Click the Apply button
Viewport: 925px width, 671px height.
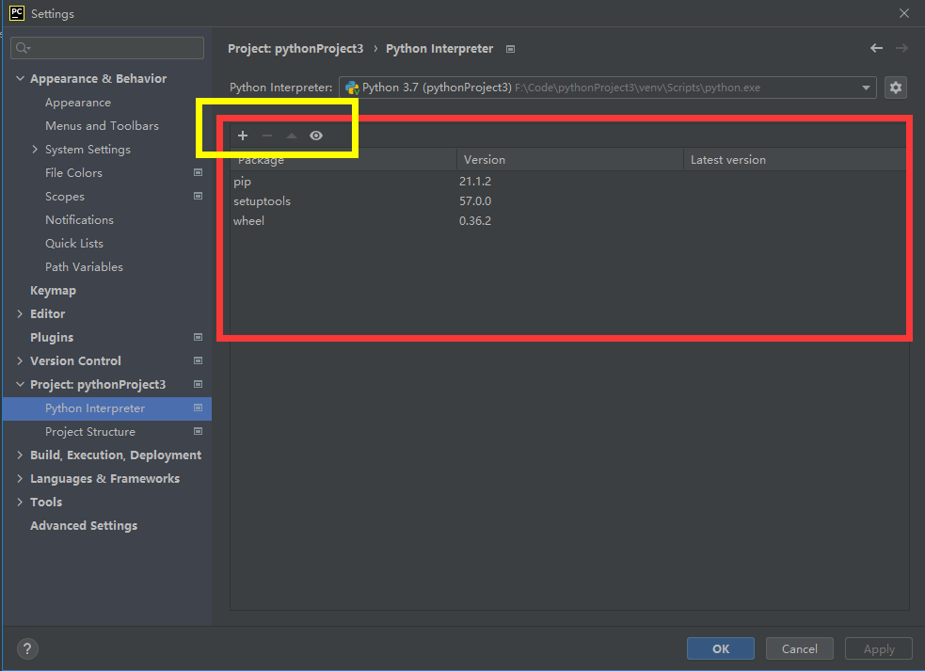[879, 648]
